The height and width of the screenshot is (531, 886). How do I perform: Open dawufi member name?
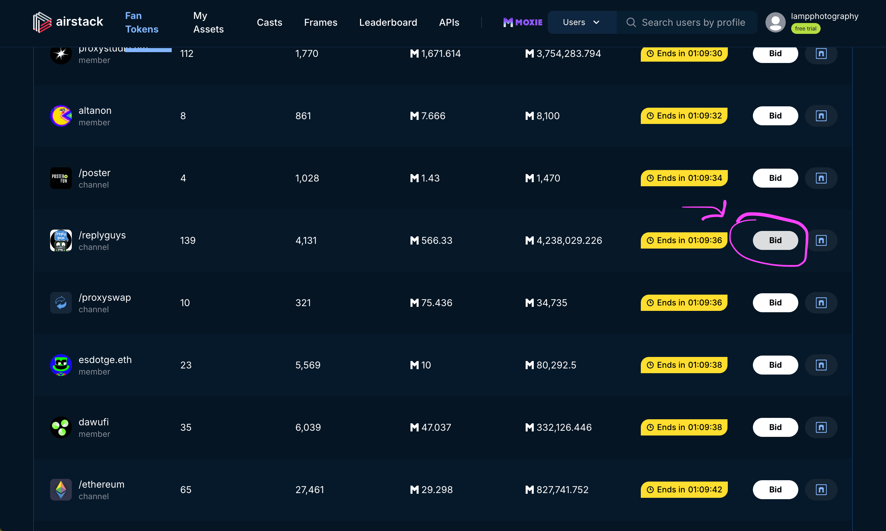tap(94, 422)
